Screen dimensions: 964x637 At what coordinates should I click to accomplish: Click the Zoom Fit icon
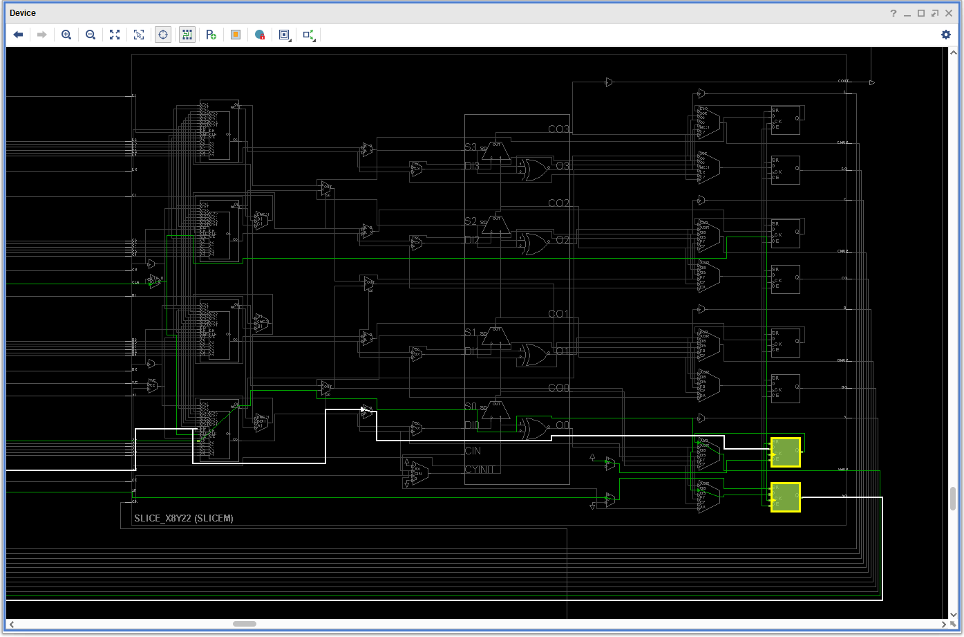pos(115,35)
